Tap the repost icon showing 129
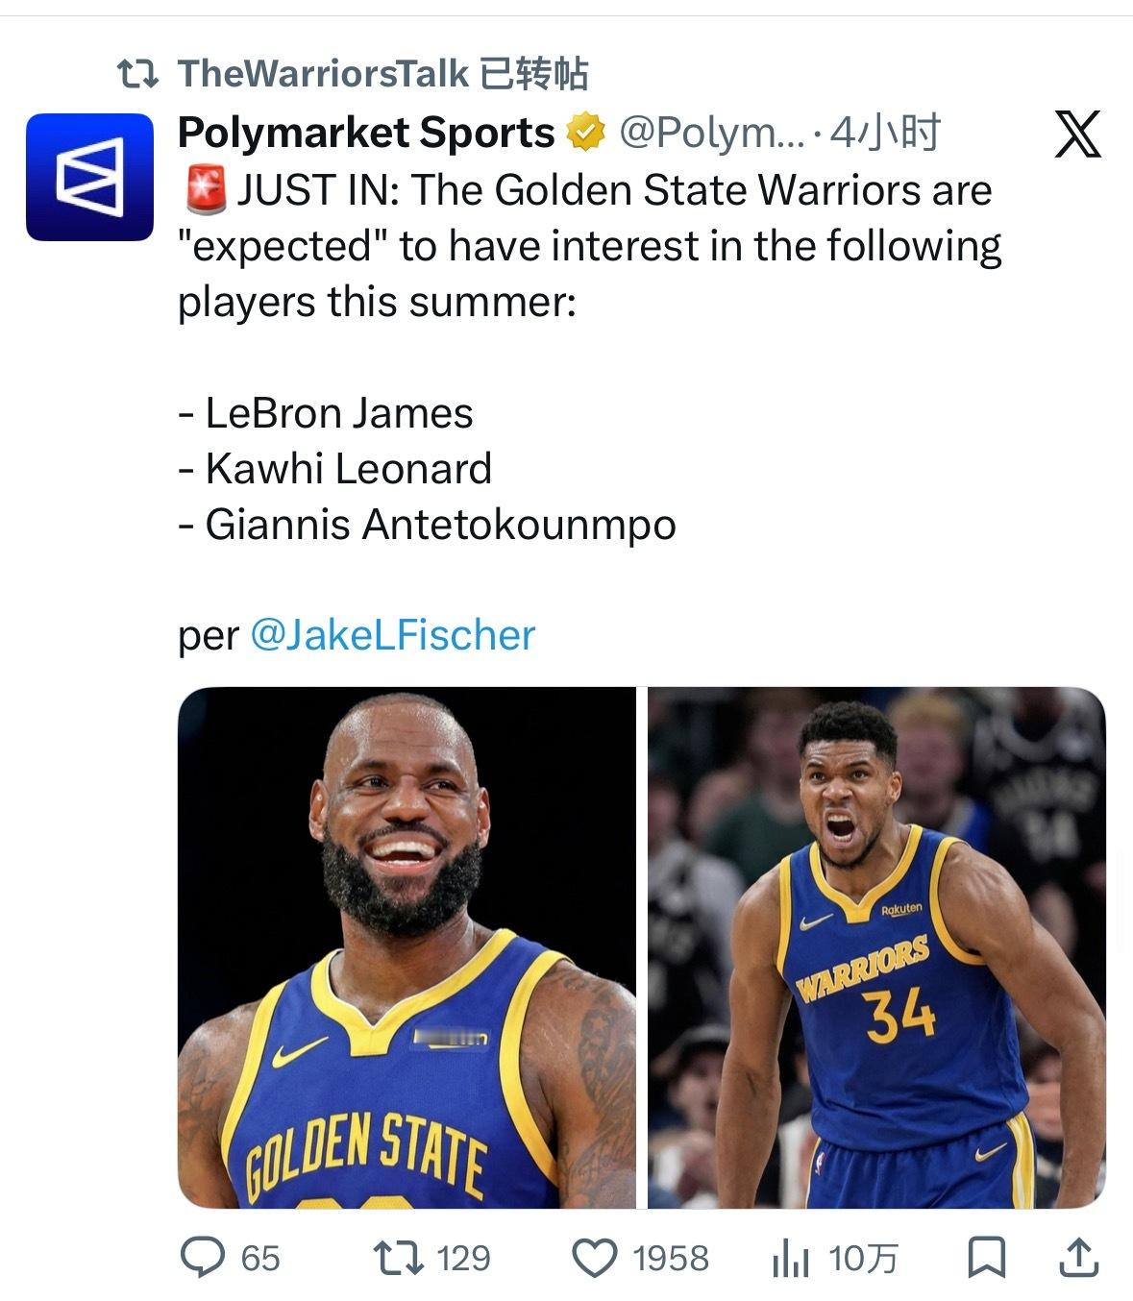Viewport: 1133px width, 1301px height. tap(398, 1257)
